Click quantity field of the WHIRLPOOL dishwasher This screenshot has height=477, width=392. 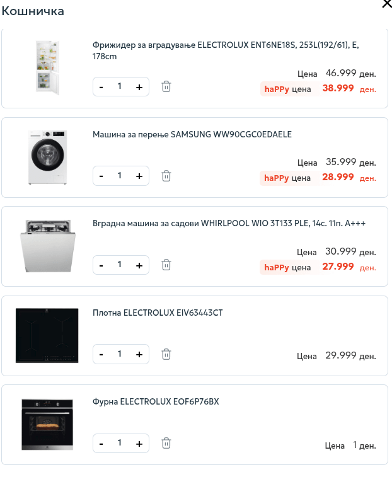[x=120, y=265]
